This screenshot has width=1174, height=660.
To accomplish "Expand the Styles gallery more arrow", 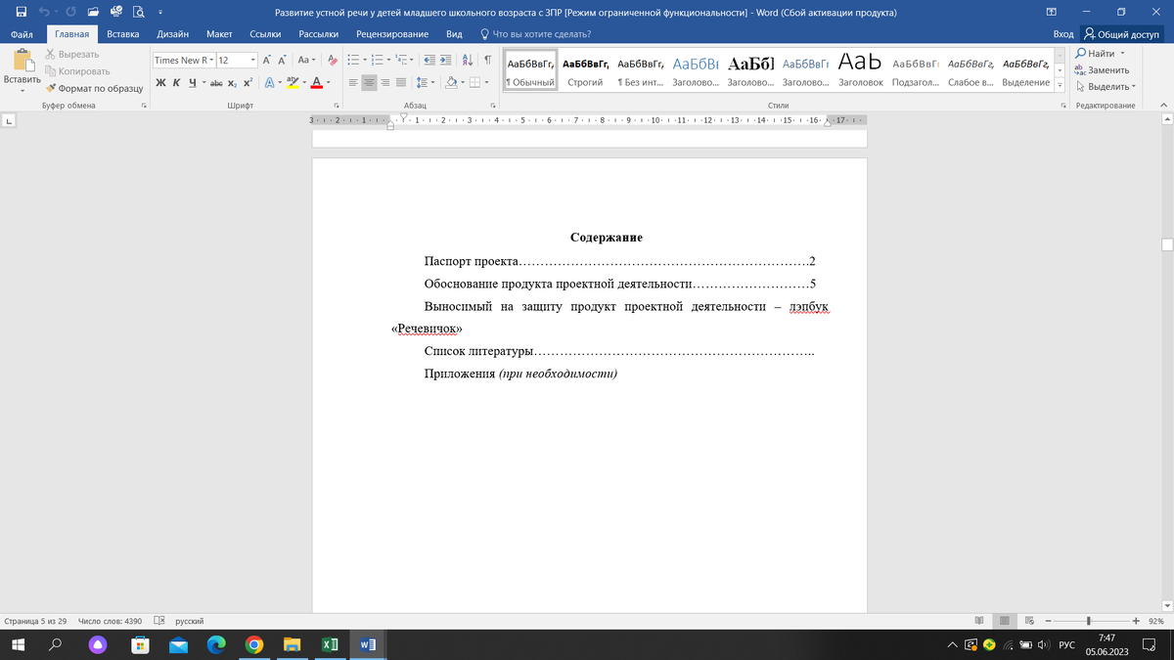I will coord(1060,87).
